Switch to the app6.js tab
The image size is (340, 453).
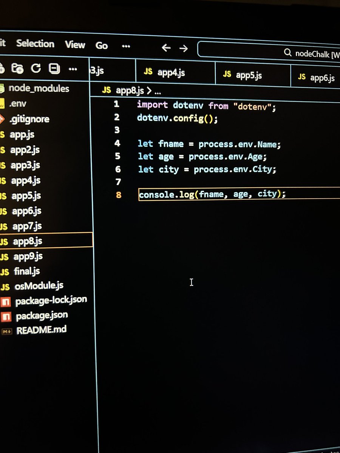(x=315, y=77)
